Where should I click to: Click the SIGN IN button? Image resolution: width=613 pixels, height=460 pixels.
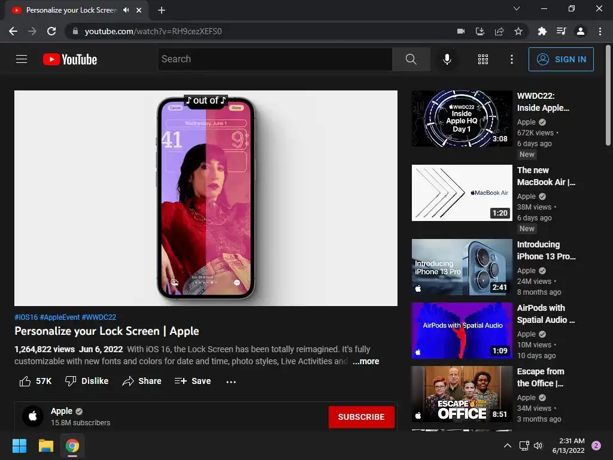coord(561,59)
